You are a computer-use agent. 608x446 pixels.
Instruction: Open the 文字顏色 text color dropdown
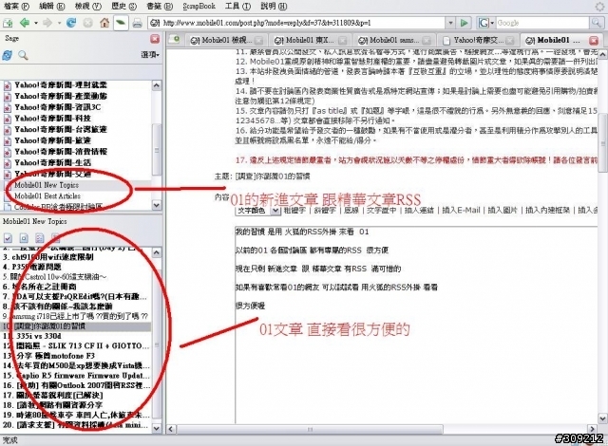[x=257, y=211]
